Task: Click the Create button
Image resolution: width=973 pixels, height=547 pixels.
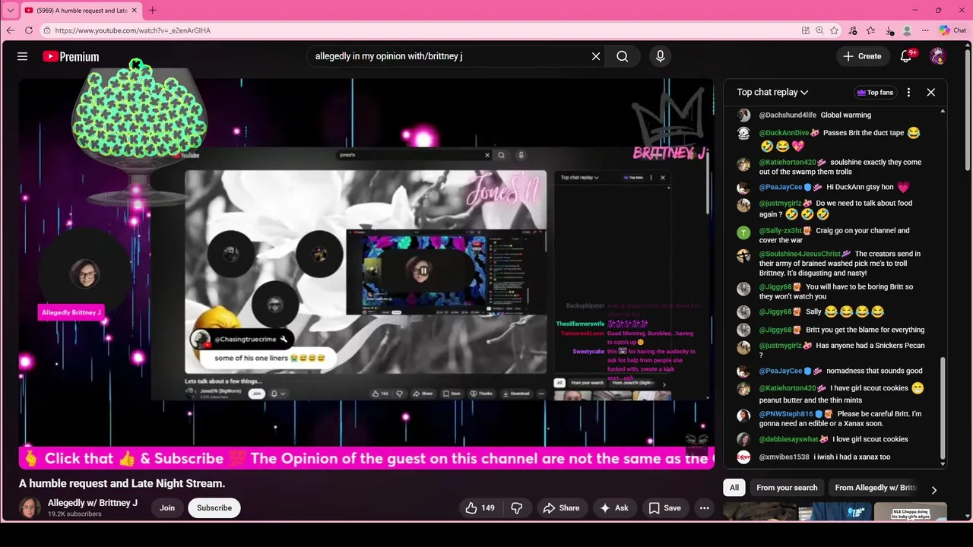Action: 862,56
